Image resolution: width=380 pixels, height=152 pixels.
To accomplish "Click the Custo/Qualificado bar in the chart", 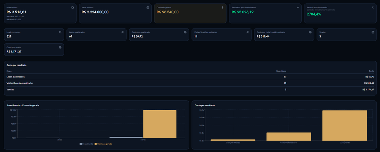I will click(233, 140).
